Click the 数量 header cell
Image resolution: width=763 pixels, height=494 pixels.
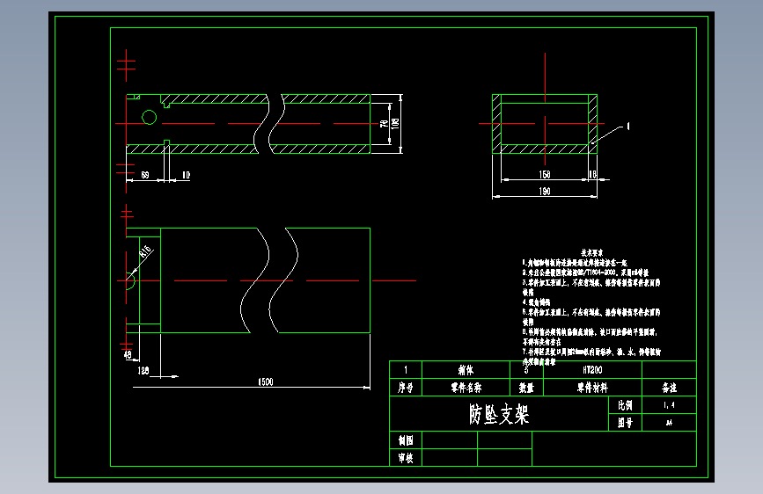tap(526, 388)
